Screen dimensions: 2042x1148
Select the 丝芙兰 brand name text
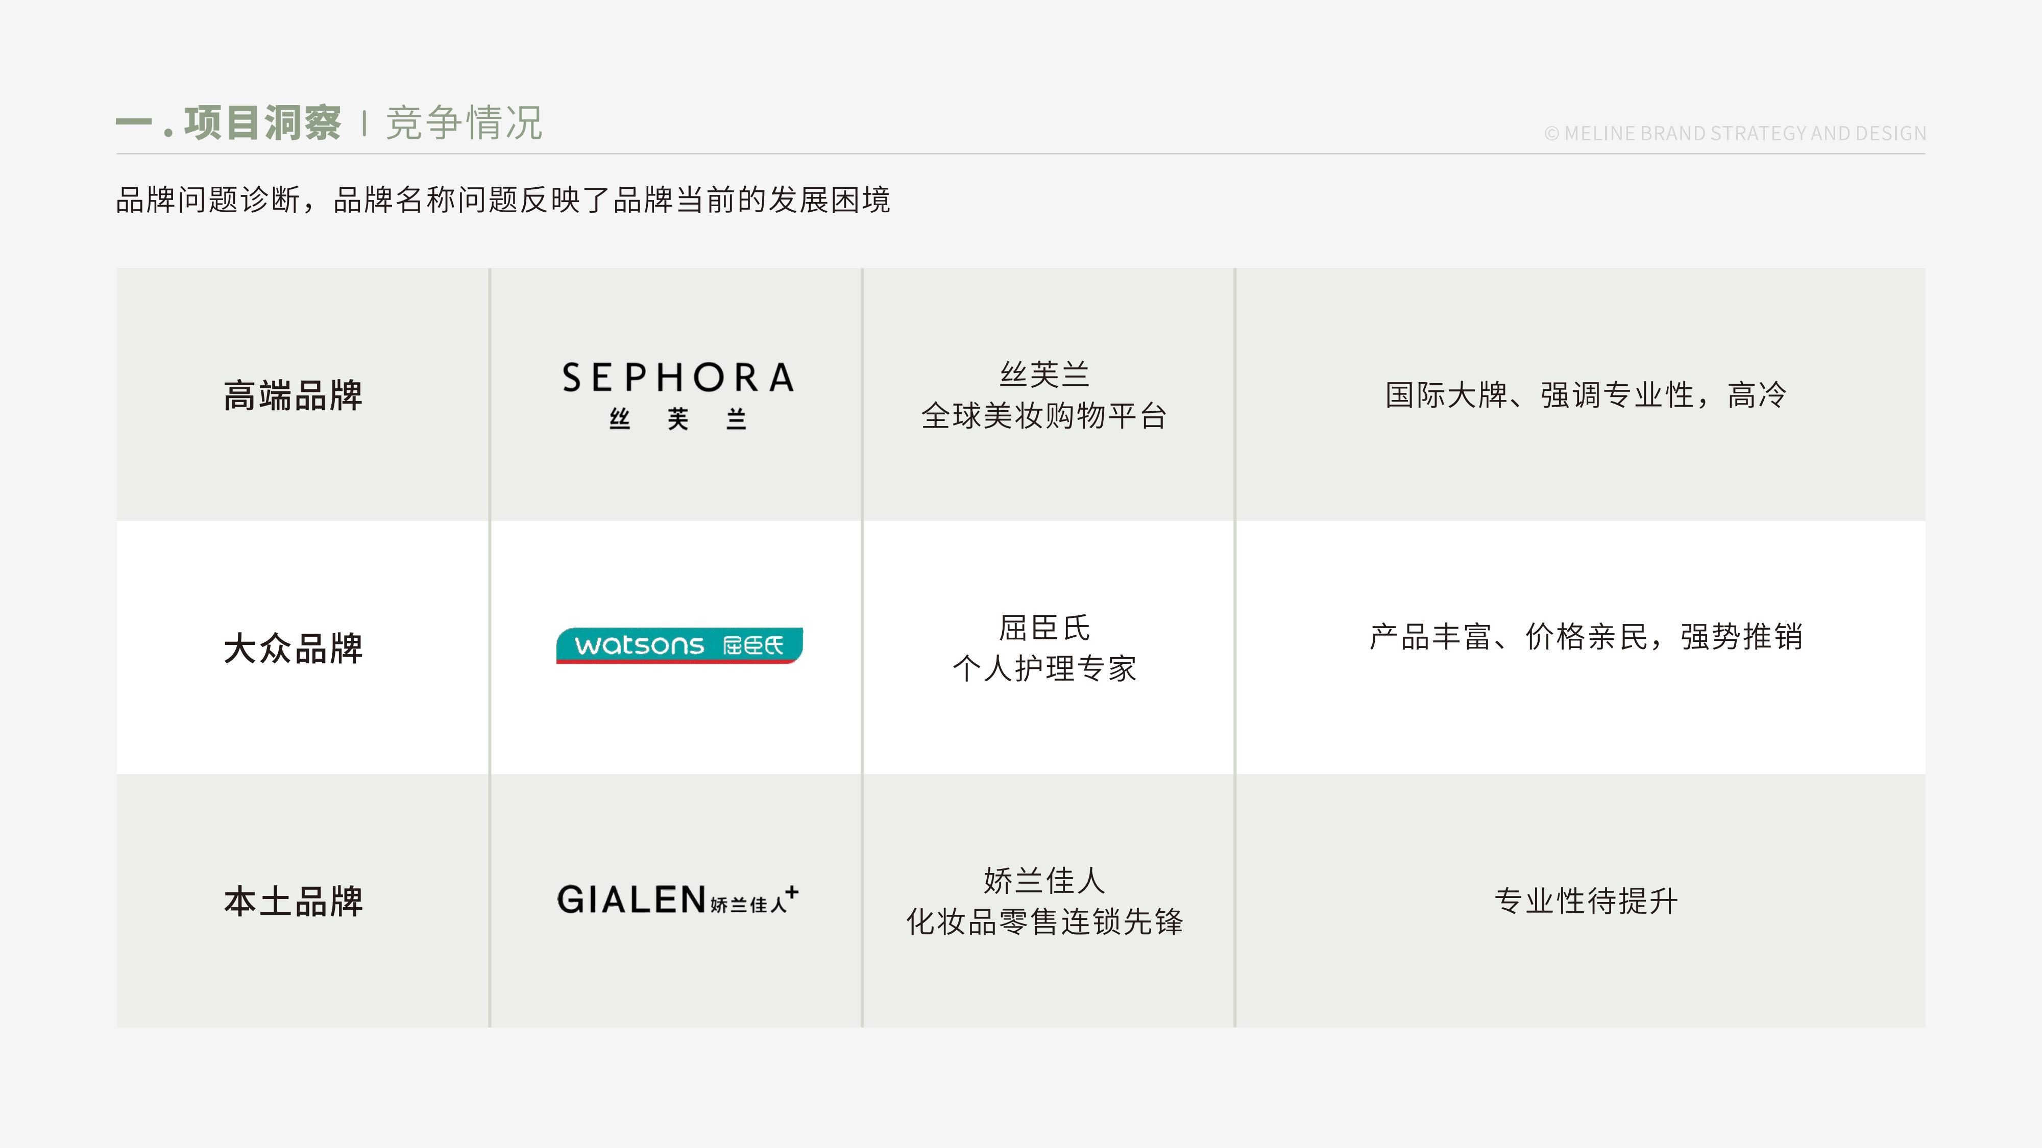(1045, 374)
